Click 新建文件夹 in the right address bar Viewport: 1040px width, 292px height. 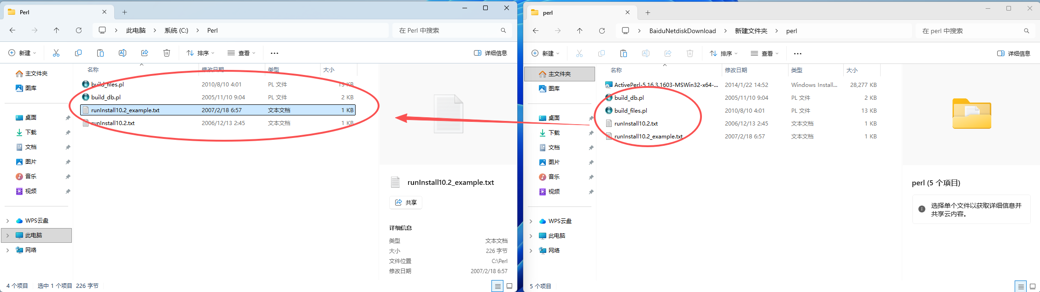[751, 31]
